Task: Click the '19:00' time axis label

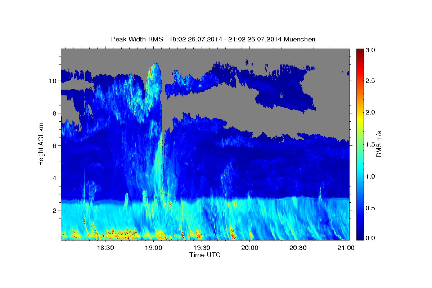Action: point(154,248)
